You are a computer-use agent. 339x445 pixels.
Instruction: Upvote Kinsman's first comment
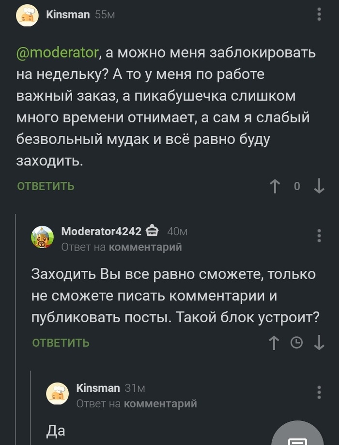point(275,186)
